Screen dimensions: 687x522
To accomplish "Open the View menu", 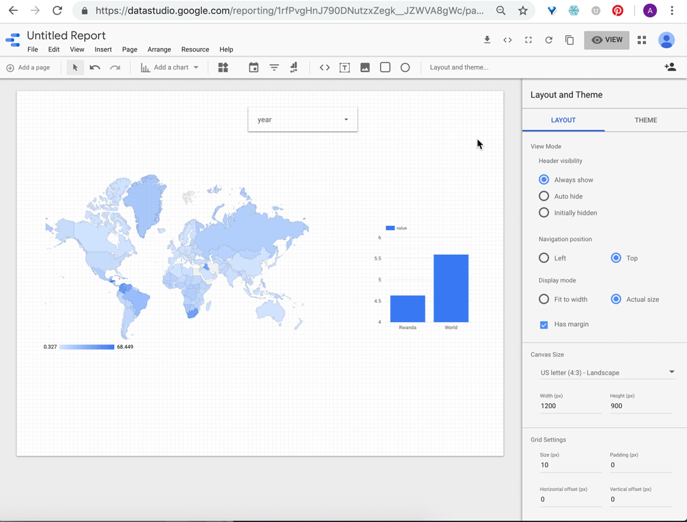I will (77, 49).
